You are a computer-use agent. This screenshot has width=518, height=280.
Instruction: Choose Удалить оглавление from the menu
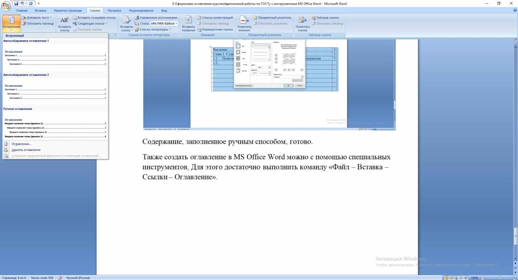tap(26, 150)
